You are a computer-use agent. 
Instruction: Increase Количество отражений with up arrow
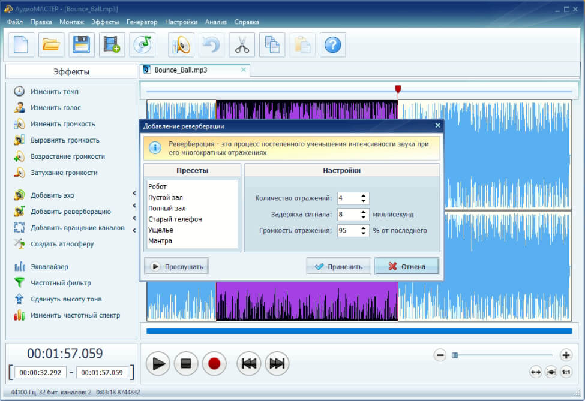pyautogui.click(x=364, y=195)
